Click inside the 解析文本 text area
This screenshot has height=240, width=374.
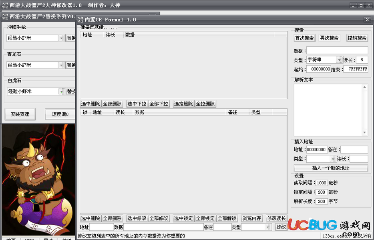coord(328,110)
